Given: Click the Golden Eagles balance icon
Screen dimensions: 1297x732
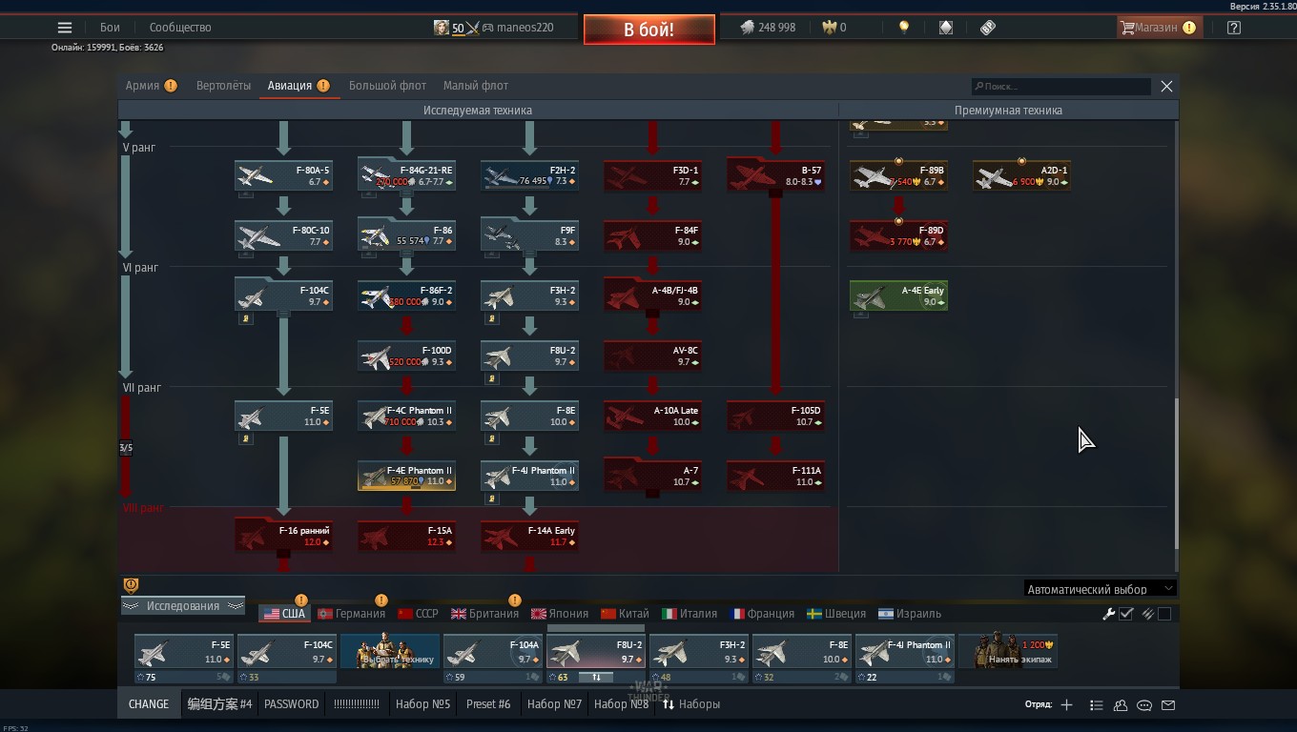Looking at the screenshot, I should 830,28.
